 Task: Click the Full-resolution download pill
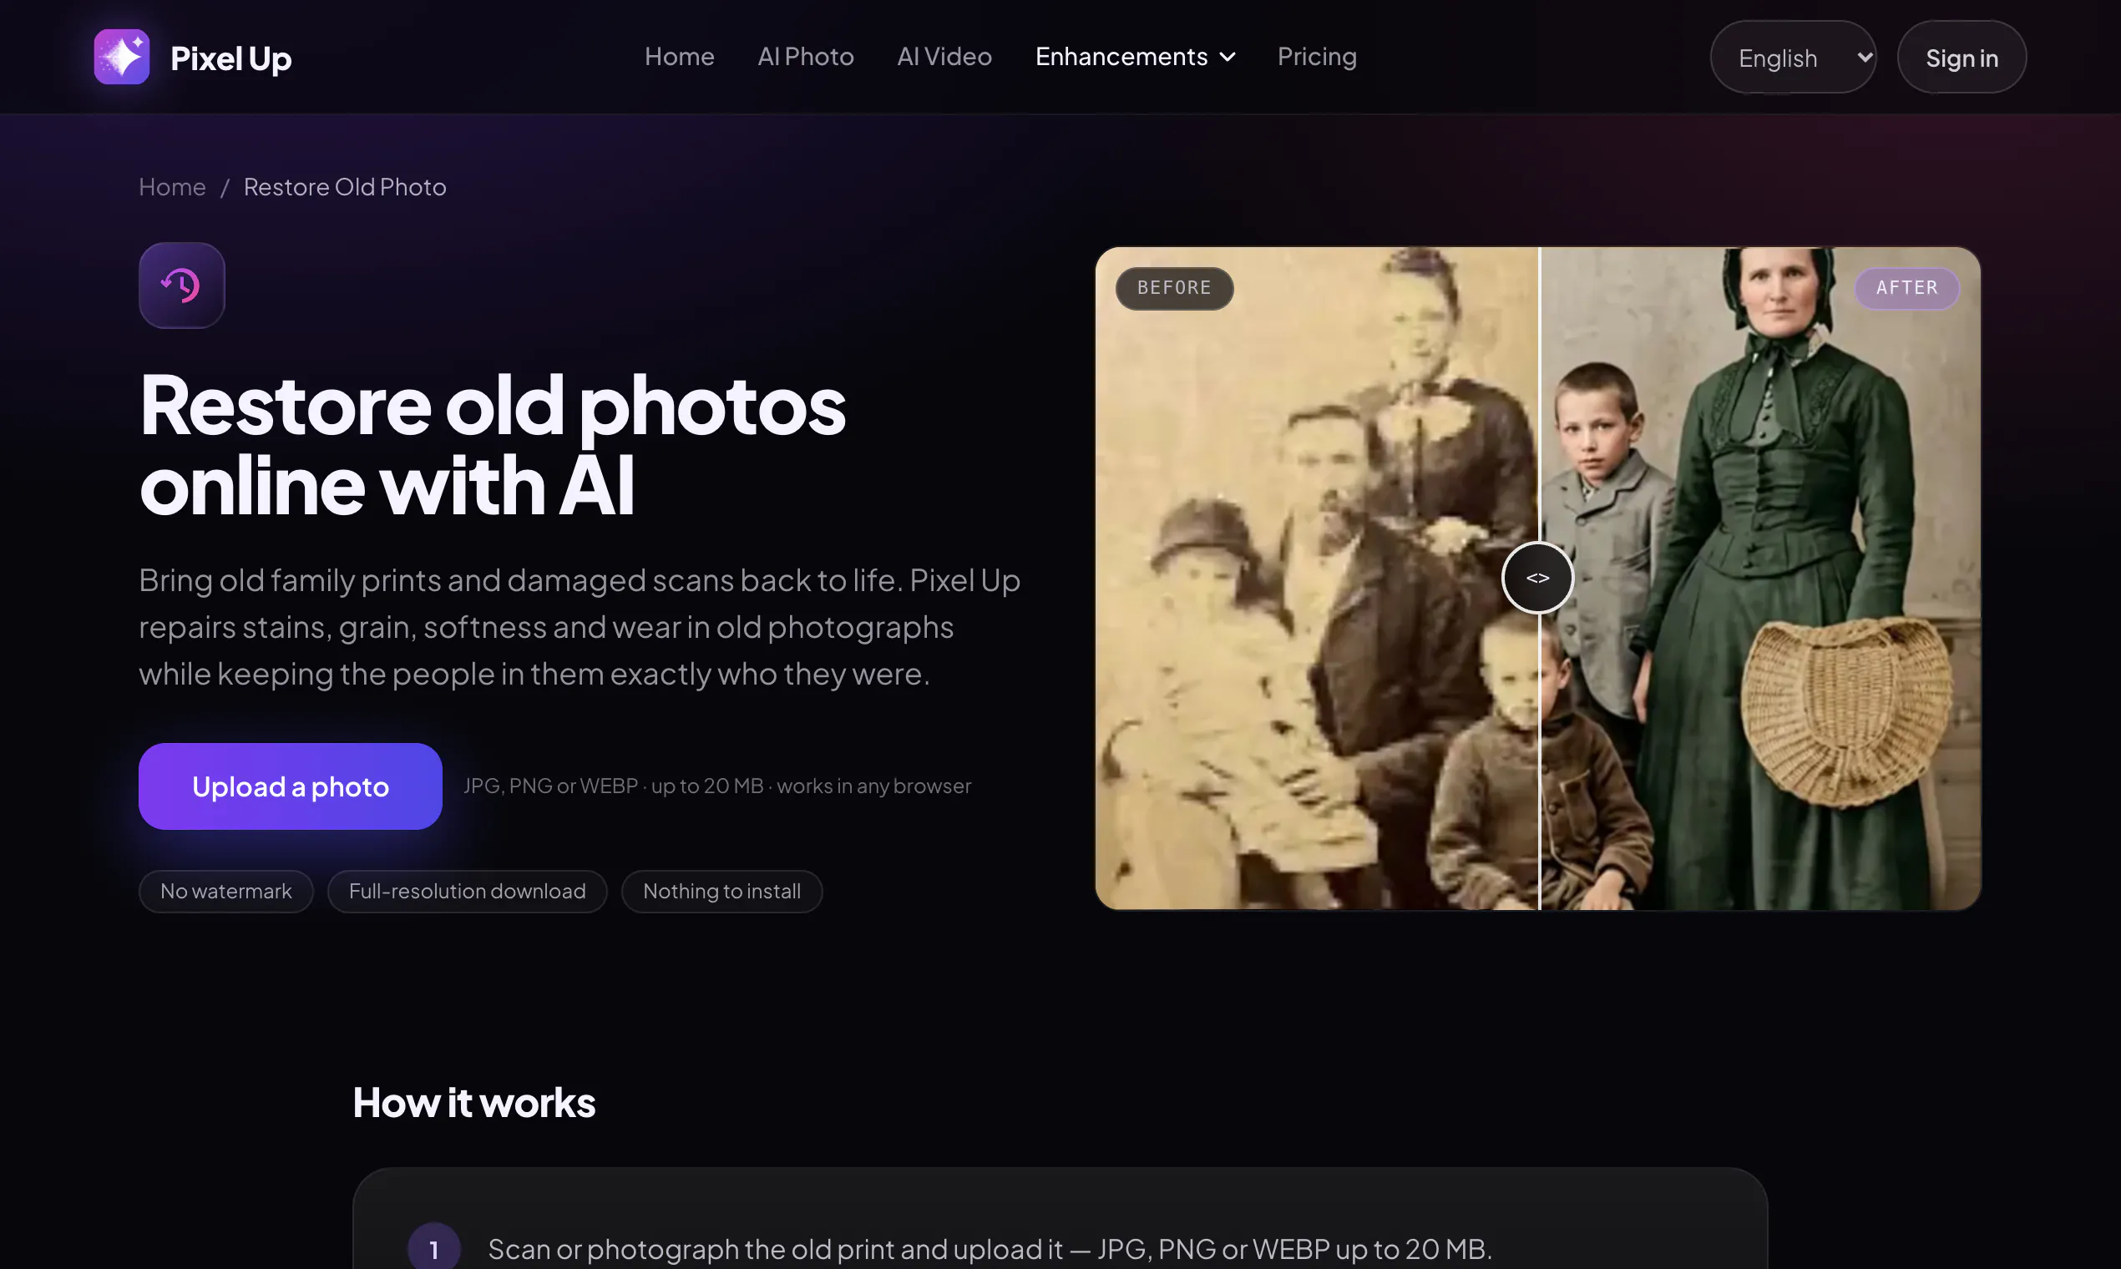click(x=467, y=891)
